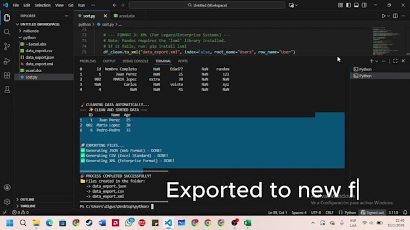Toggle the primary side bar visibility
410x230 pixels.
(x=348, y=5)
